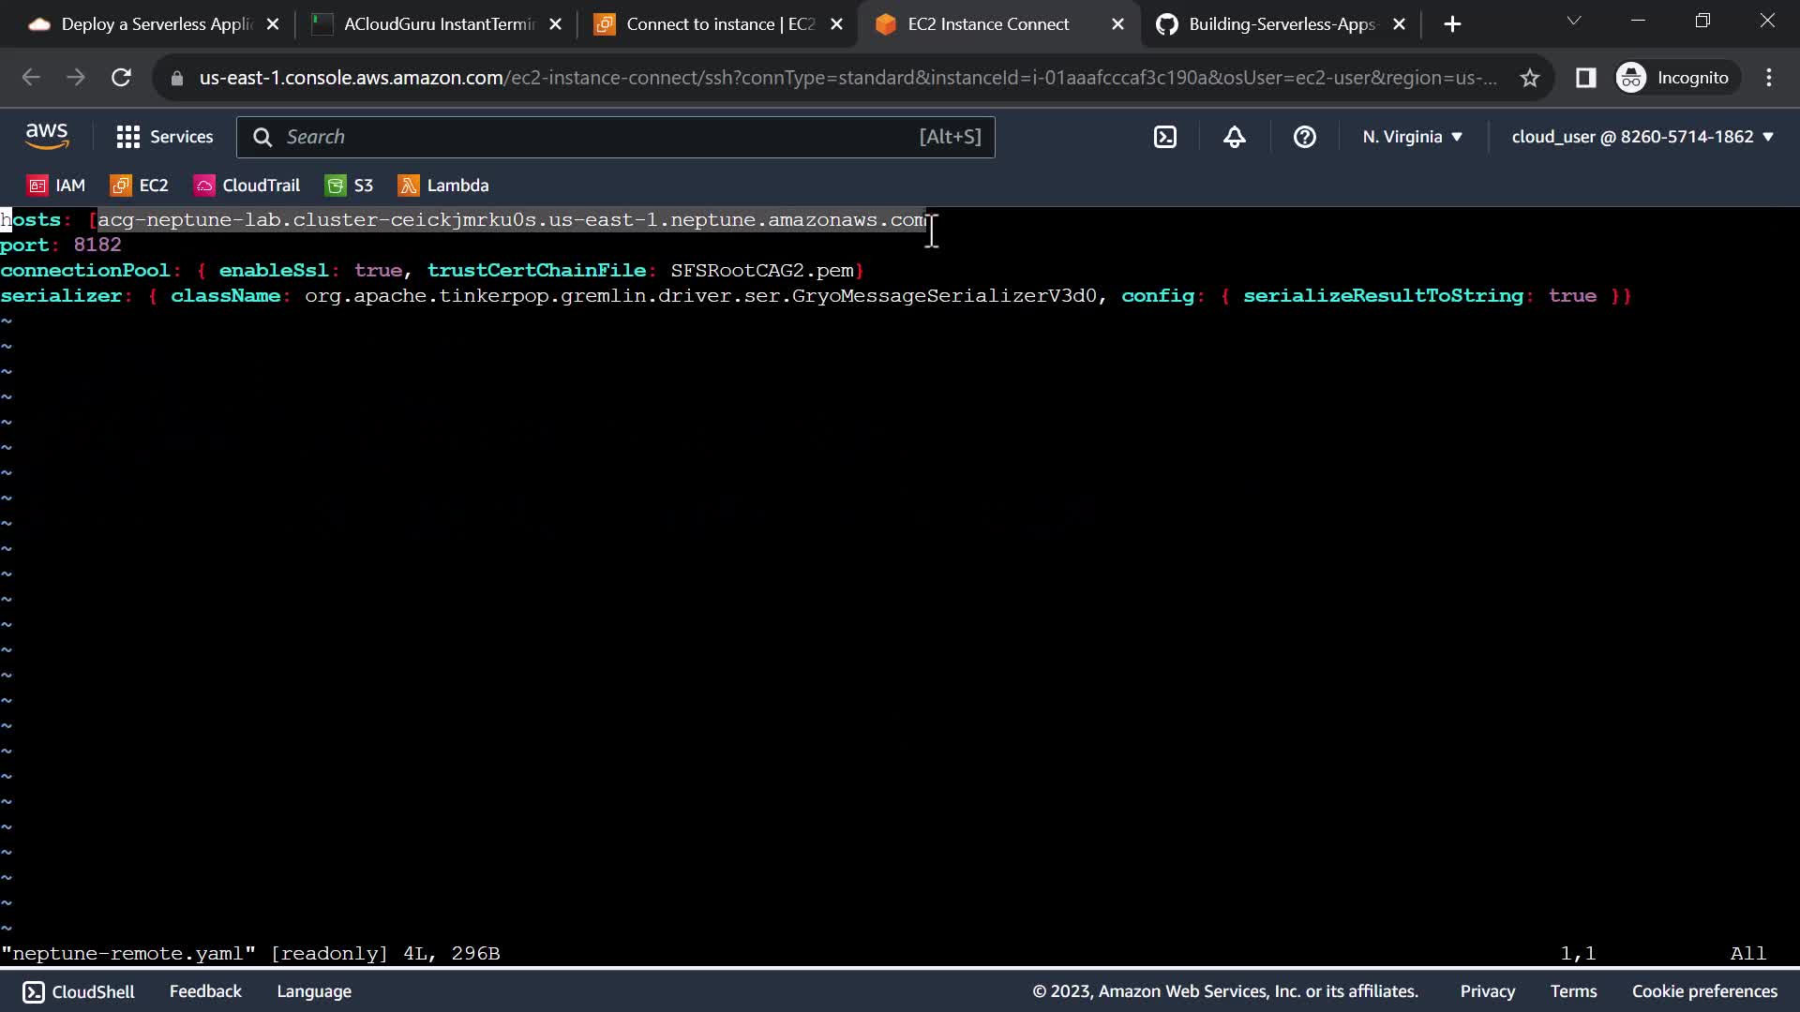Screen dimensions: 1800x1012
Task: Click the AWS logo home icon
Action: point(47,137)
